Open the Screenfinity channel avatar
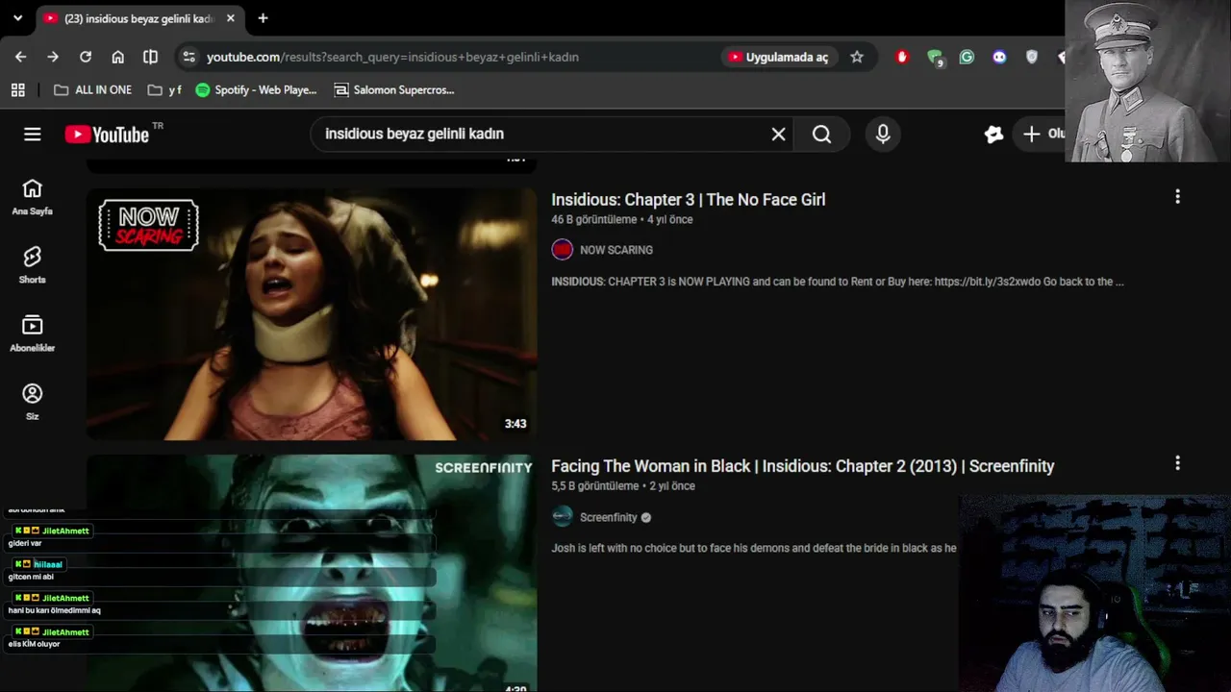The width and height of the screenshot is (1231, 692). [x=563, y=517]
